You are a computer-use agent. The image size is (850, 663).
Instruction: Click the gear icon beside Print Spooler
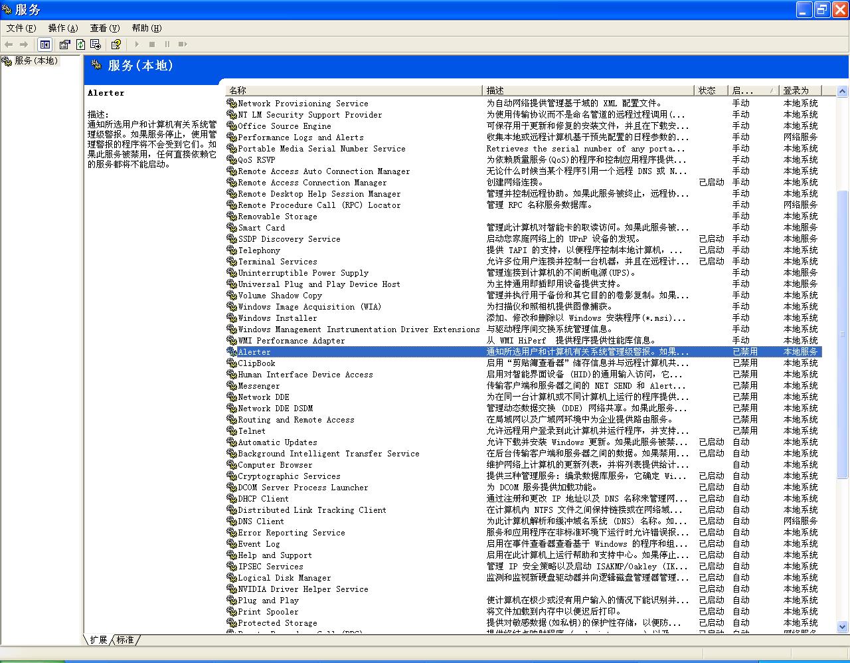point(232,612)
